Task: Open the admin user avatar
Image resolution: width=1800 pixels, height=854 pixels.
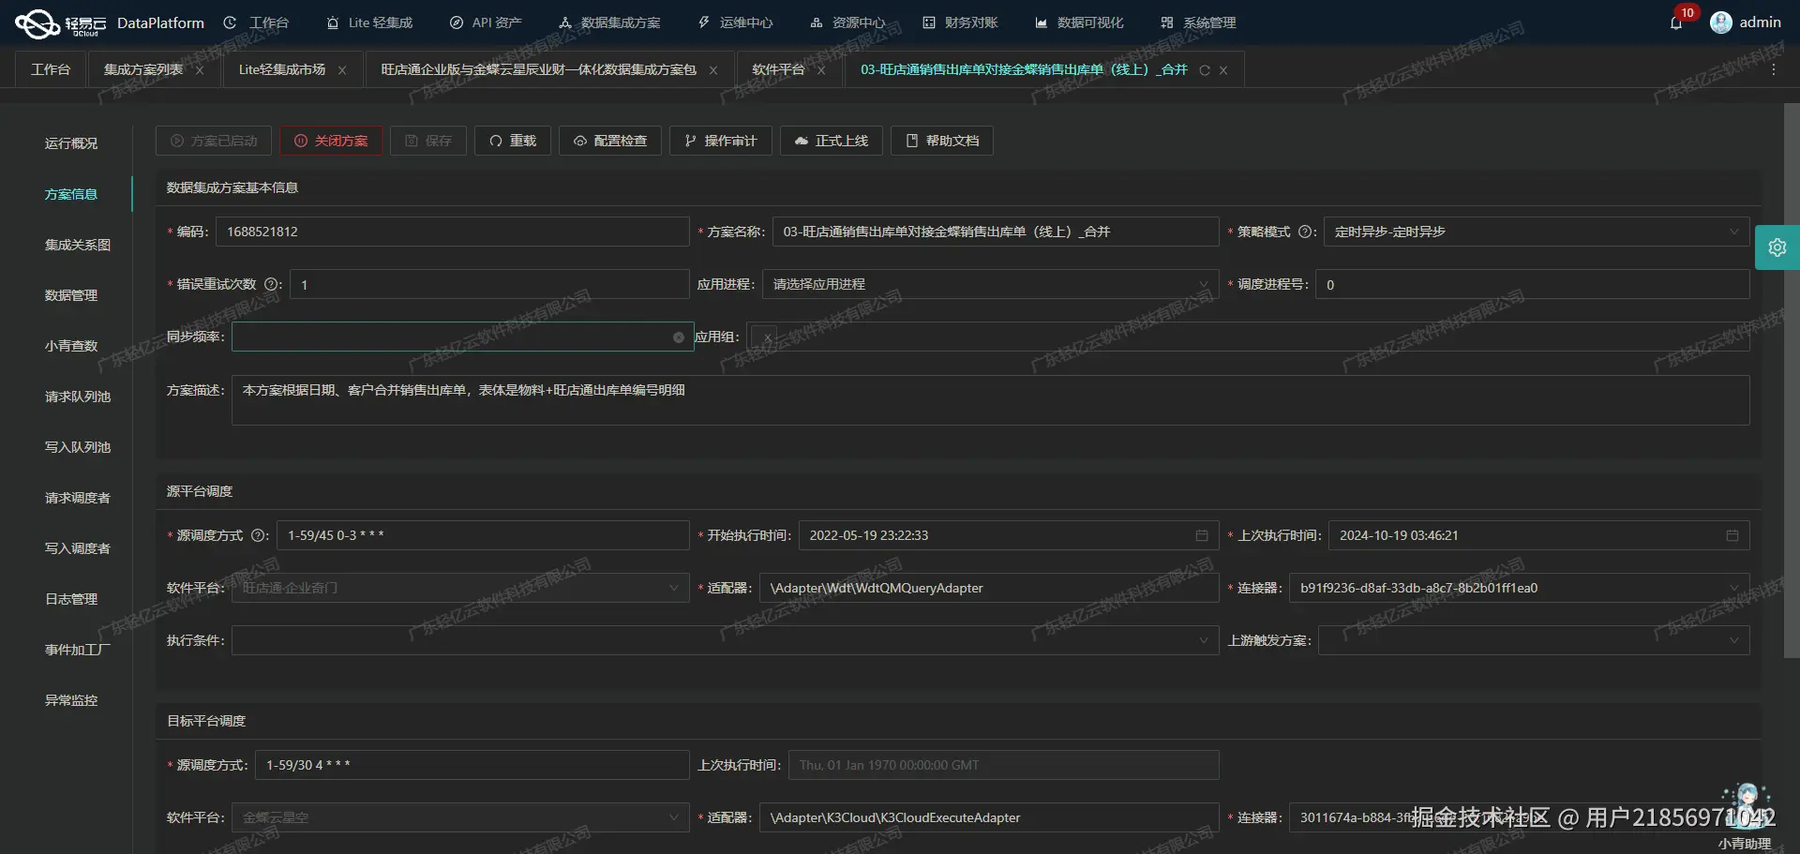Action: (1720, 22)
